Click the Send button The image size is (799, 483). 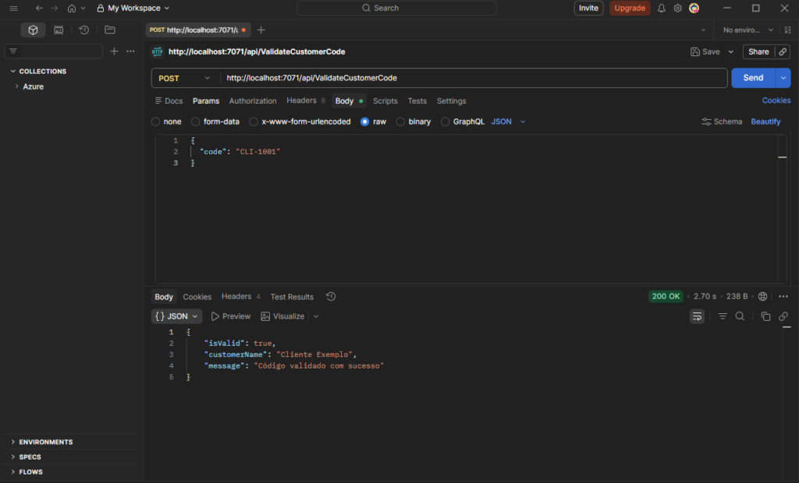point(752,78)
